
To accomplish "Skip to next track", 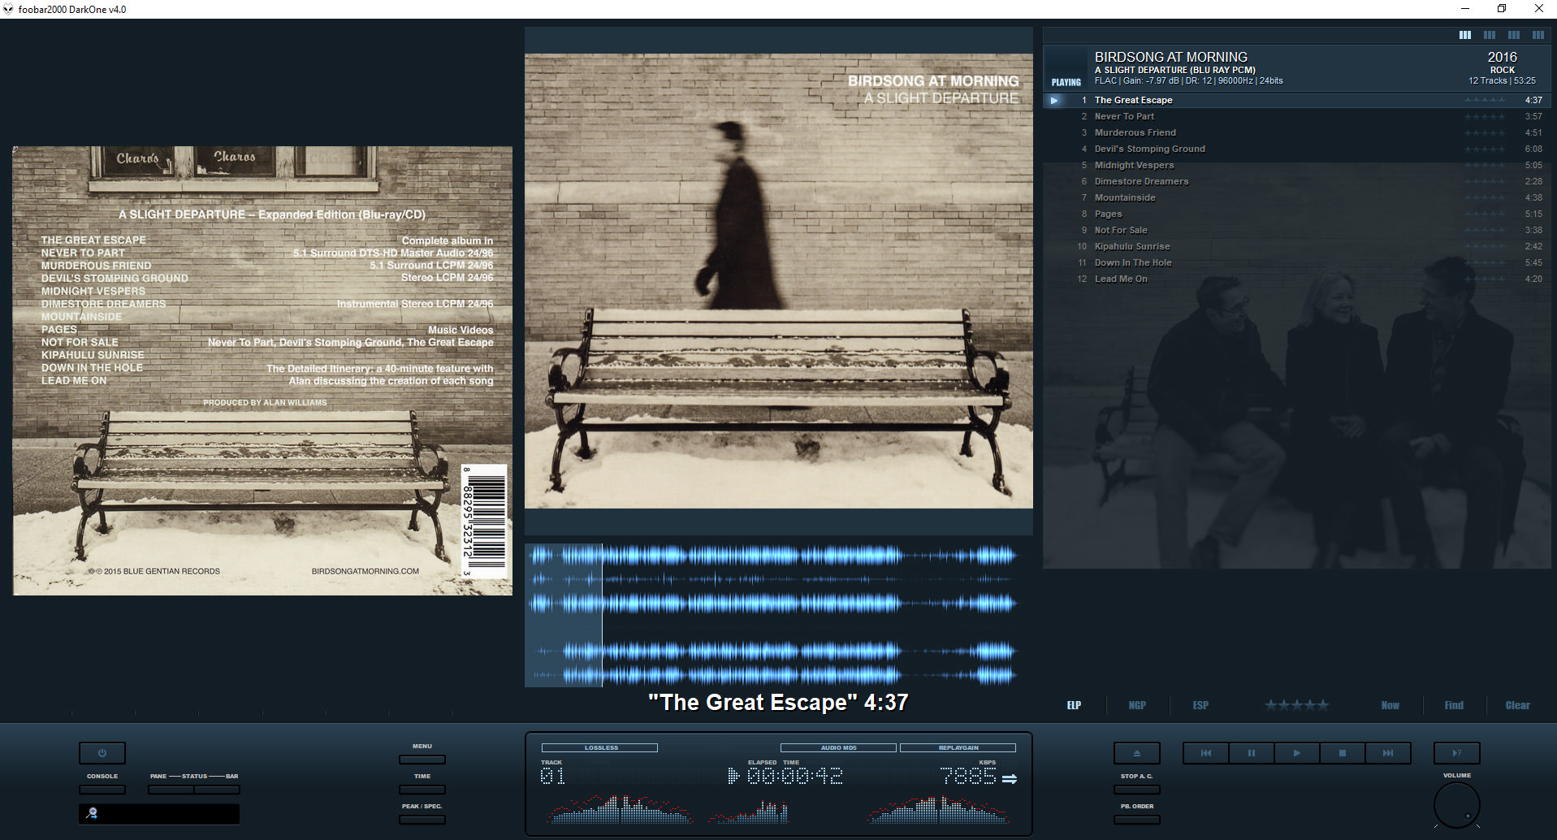I will click(1388, 753).
